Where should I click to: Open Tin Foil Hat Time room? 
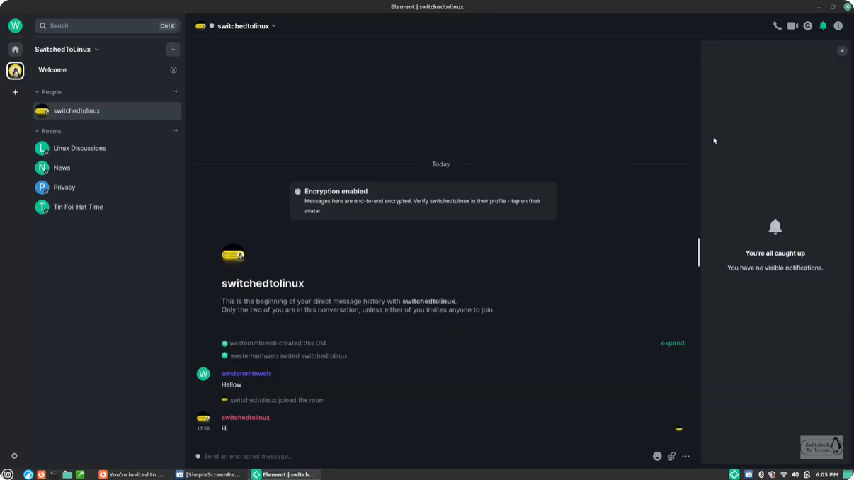click(x=107, y=207)
